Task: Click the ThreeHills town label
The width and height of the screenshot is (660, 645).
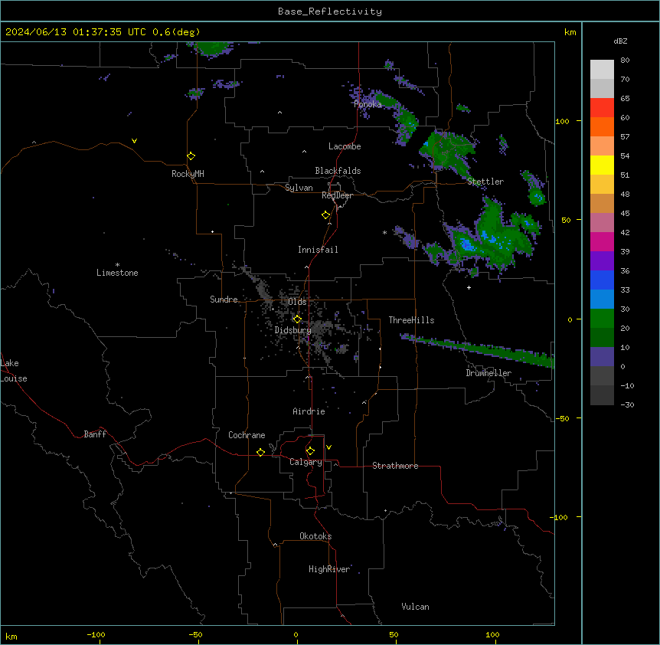Action: (411, 320)
